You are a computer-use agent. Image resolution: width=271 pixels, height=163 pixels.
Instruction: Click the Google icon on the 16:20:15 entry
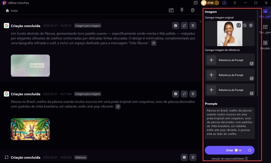(x=7, y=26)
